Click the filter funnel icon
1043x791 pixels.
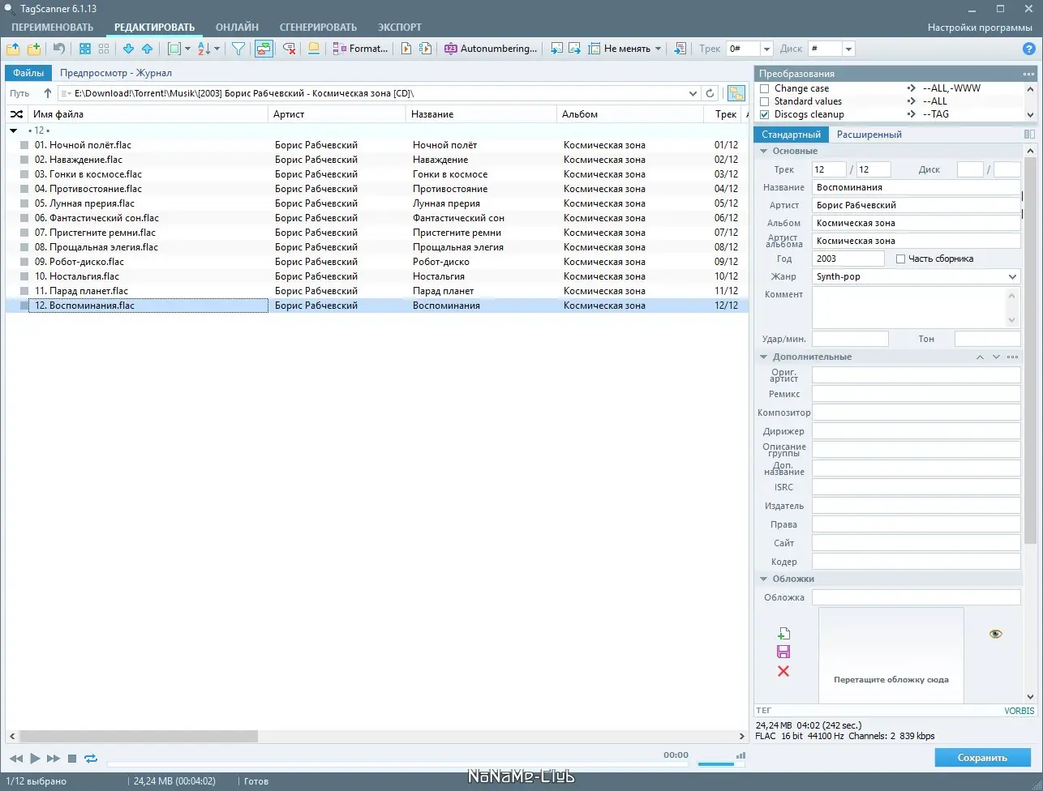point(238,49)
